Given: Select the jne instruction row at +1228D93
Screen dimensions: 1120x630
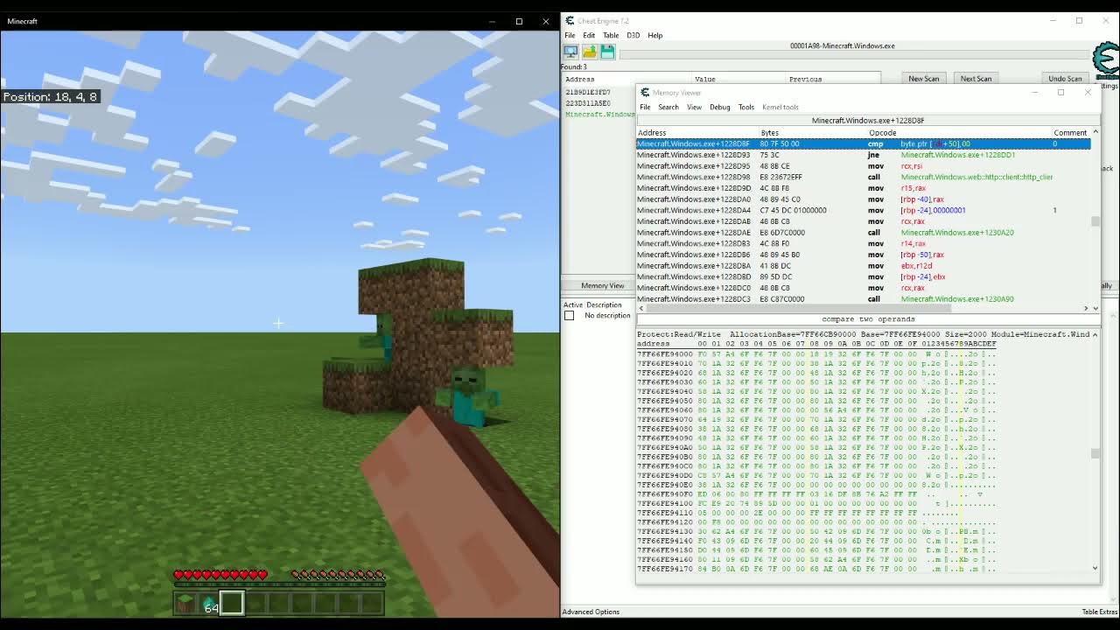Looking at the screenshot, I should 863,155.
